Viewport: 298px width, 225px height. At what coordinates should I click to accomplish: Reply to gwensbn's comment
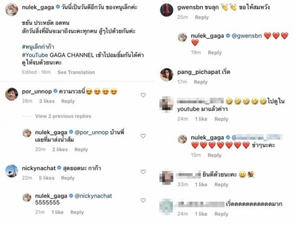(202, 17)
